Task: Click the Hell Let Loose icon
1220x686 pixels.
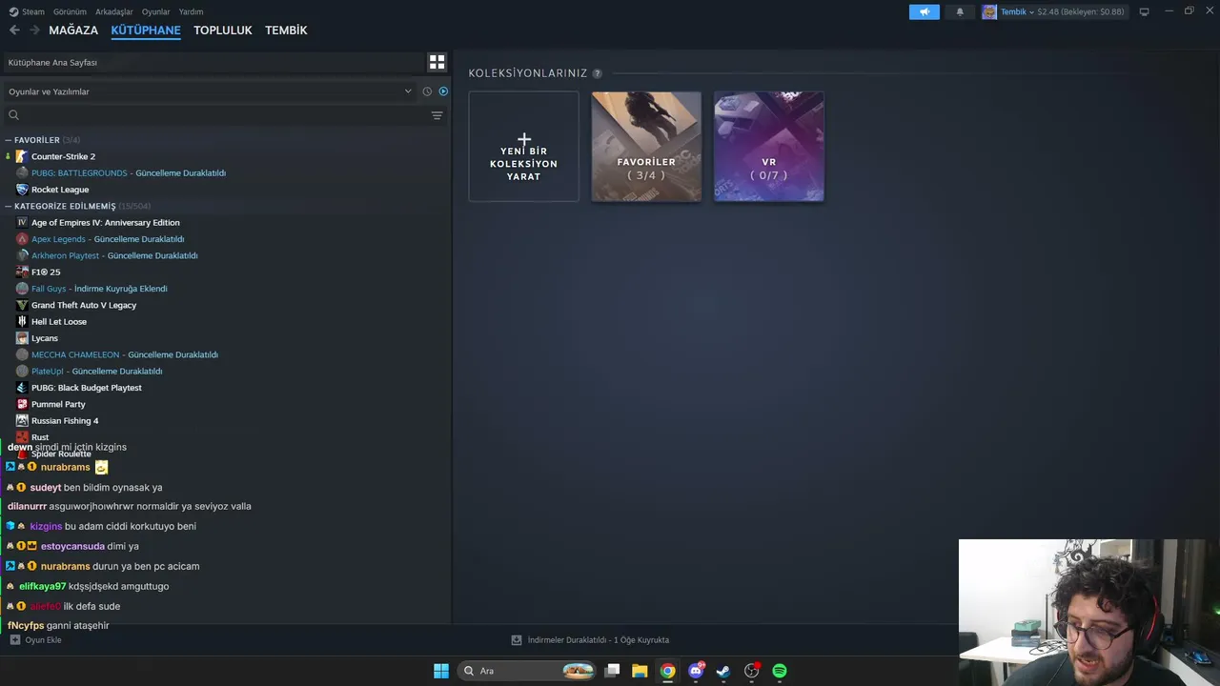Action: [x=22, y=321]
